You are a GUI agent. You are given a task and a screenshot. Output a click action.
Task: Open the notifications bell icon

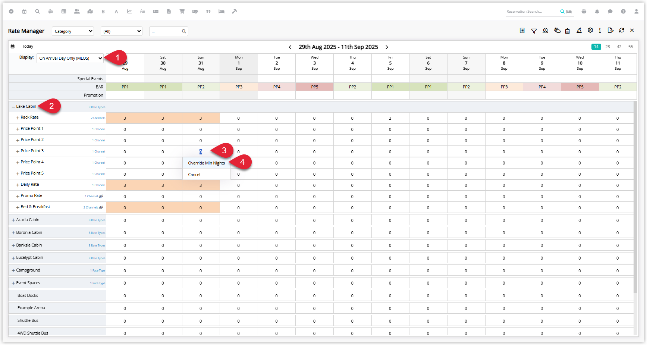pos(597,12)
